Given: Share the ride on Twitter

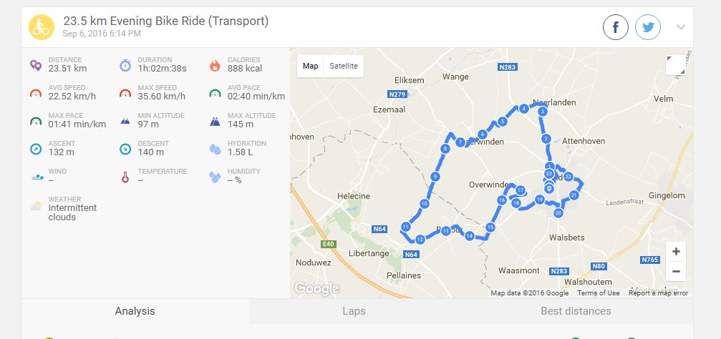Looking at the screenshot, I should pyautogui.click(x=648, y=28).
